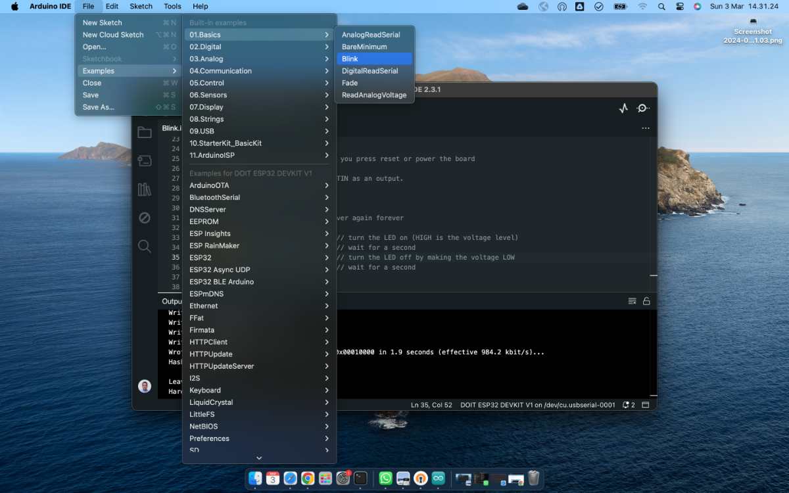Expand the HTTPClient examples submenu
This screenshot has height=493, width=789.
[259, 342]
